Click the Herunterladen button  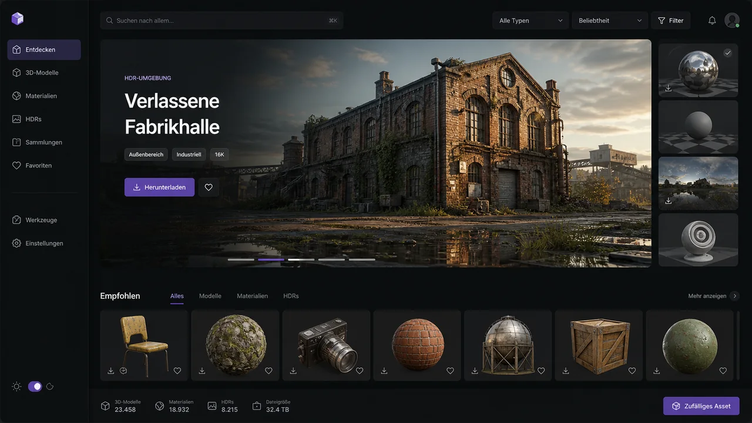159,187
